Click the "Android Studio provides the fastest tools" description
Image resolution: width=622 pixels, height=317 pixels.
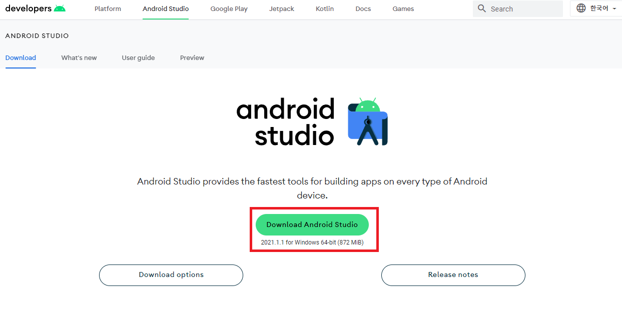312,188
